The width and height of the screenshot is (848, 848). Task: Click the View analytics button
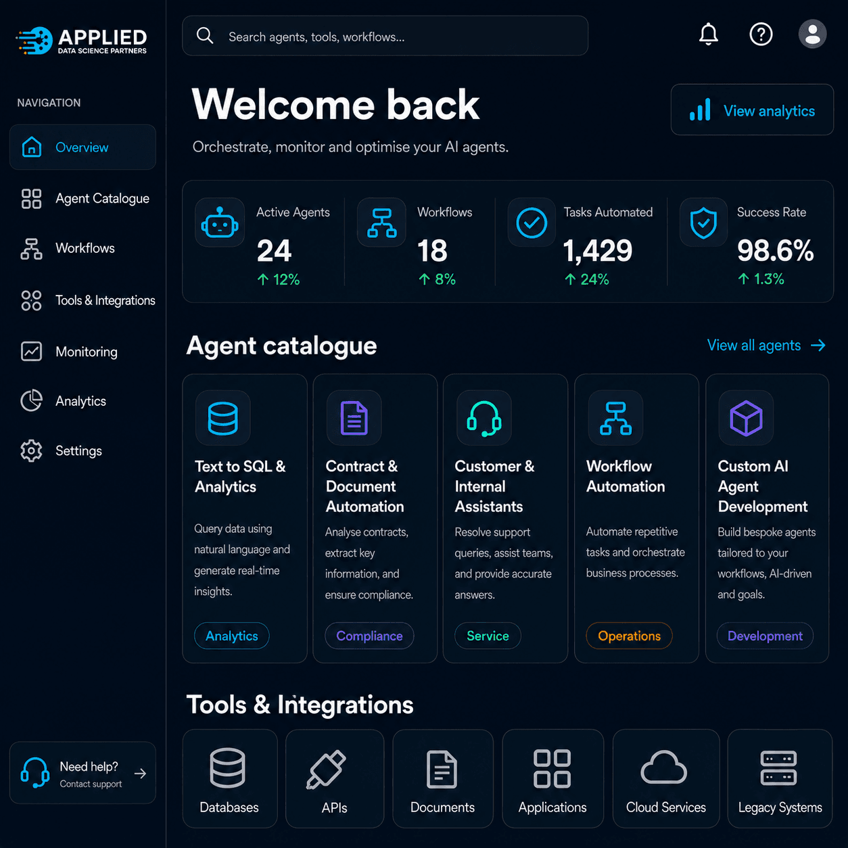[x=752, y=110]
